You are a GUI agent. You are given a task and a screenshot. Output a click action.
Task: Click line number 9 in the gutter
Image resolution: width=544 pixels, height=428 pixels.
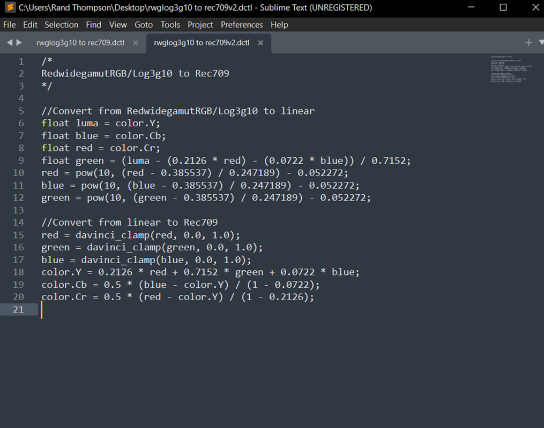point(21,160)
